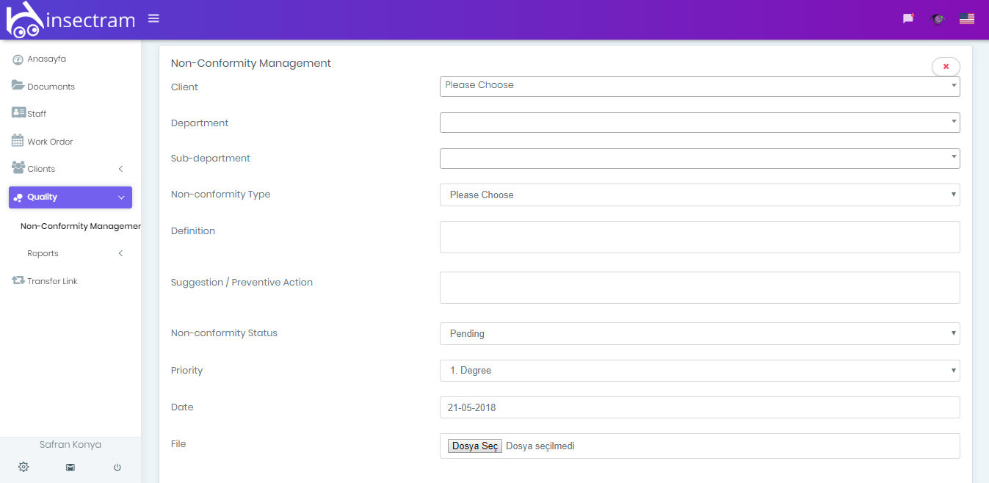Go to the Work Order menu item

[50, 142]
